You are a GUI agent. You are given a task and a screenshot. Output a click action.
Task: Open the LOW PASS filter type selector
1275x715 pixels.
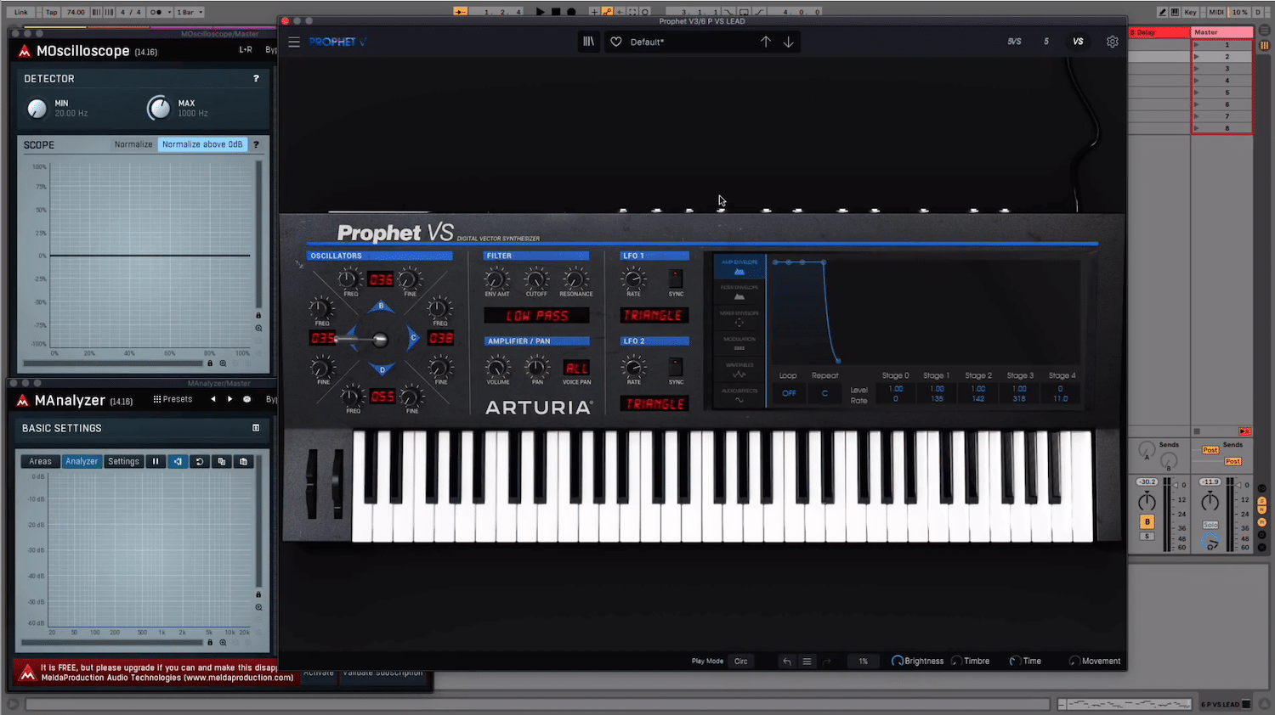(x=536, y=316)
